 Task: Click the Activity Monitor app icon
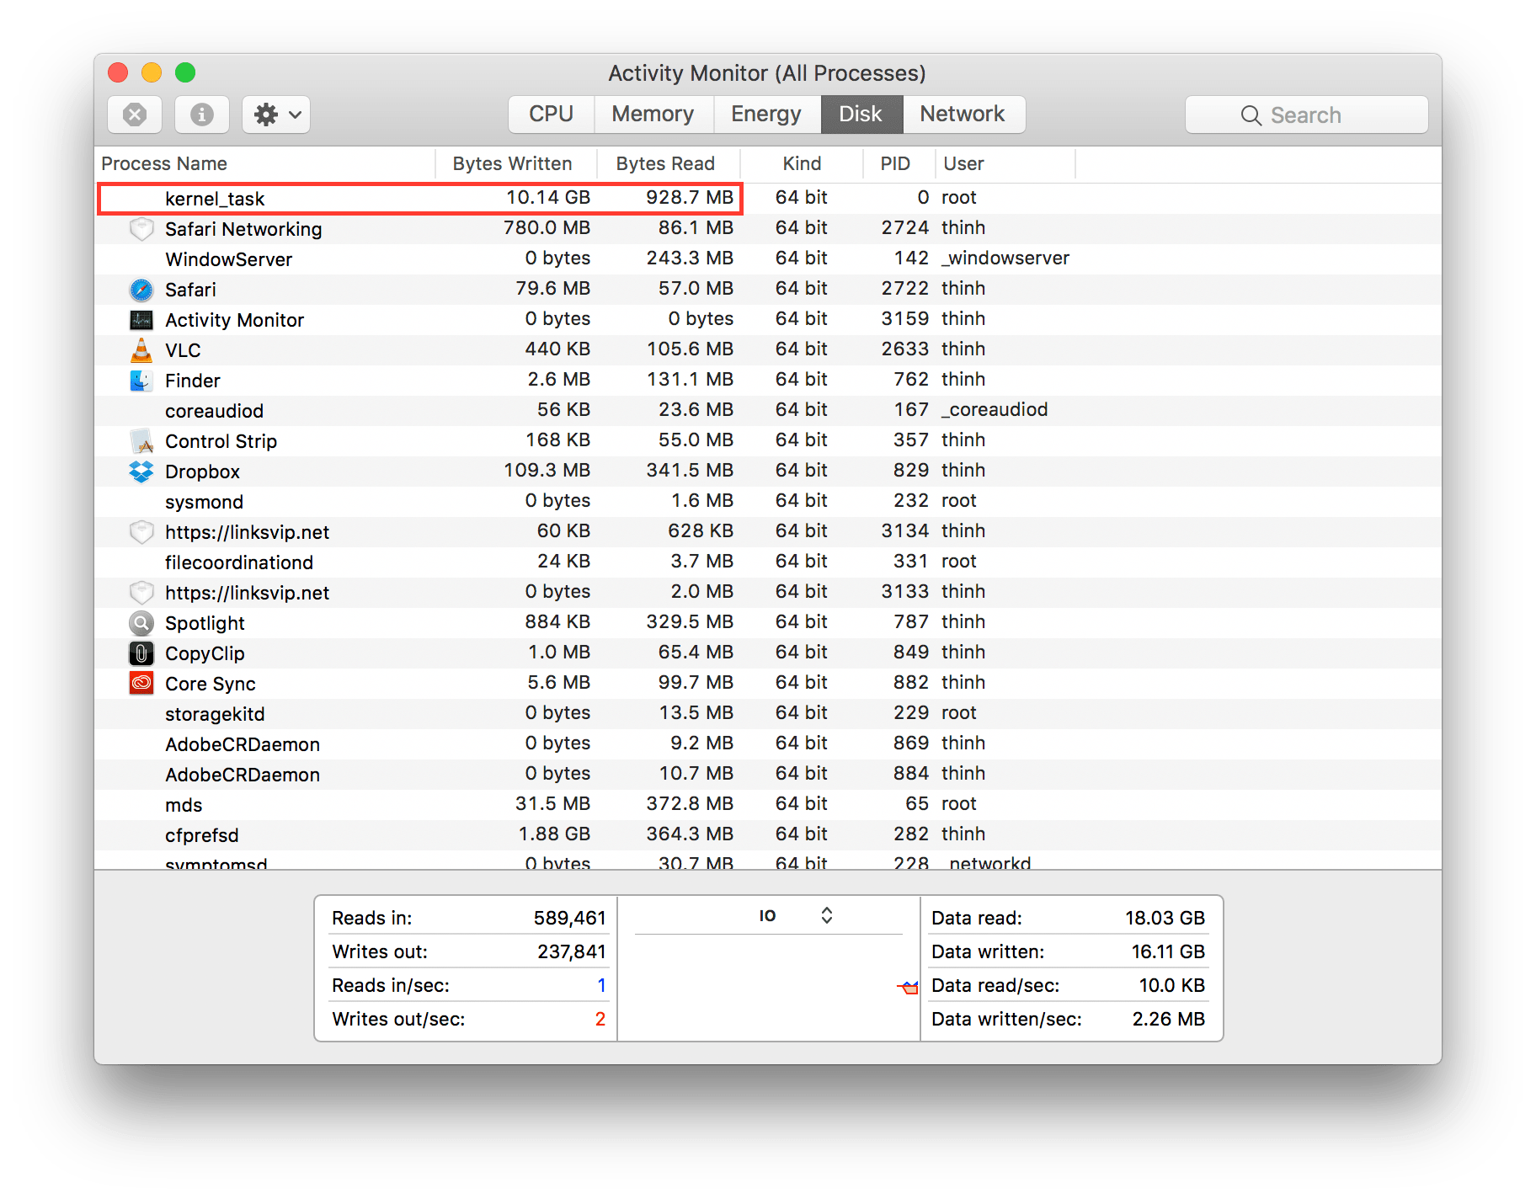(x=141, y=320)
